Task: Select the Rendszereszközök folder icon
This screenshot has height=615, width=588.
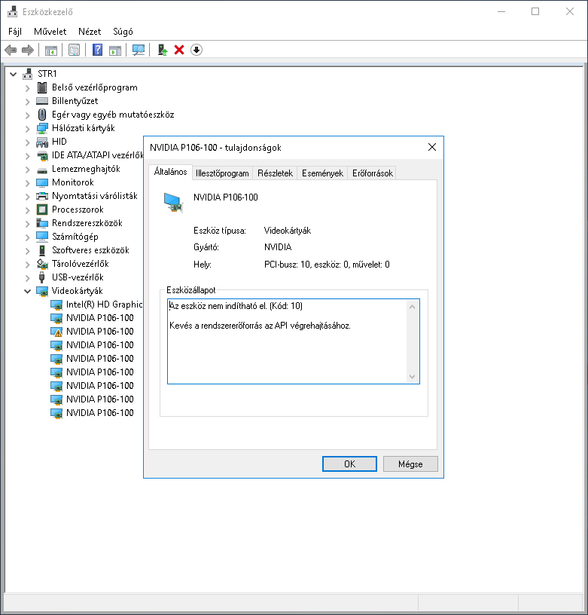Action: 42,223
